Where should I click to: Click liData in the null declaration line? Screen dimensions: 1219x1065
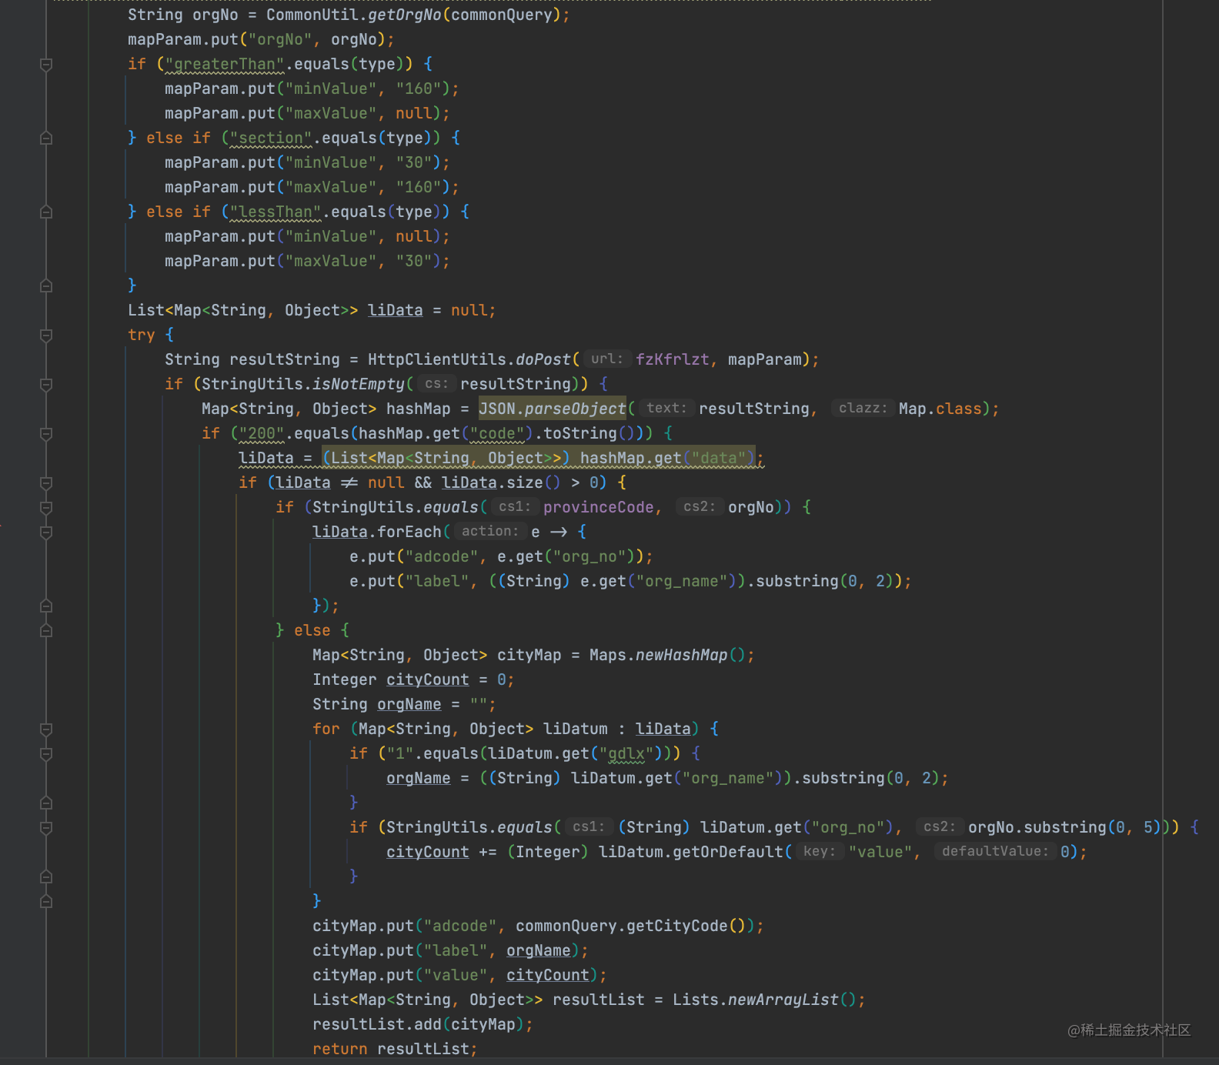click(395, 310)
